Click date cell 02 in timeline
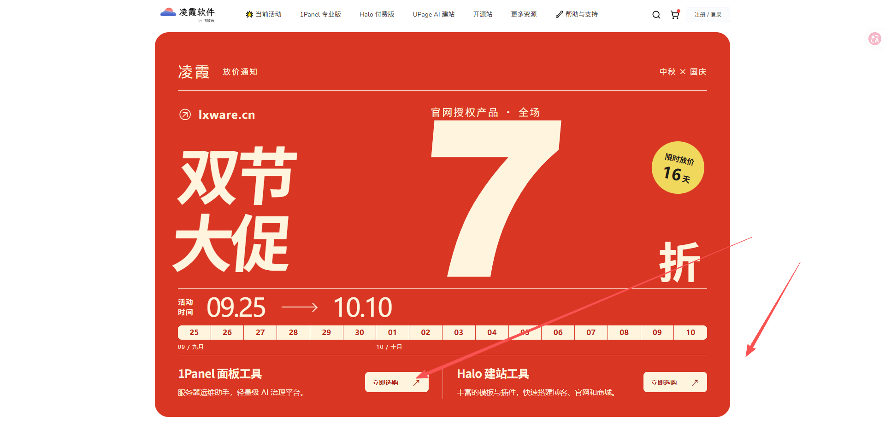The height and width of the screenshot is (423, 885). click(425, 332)
